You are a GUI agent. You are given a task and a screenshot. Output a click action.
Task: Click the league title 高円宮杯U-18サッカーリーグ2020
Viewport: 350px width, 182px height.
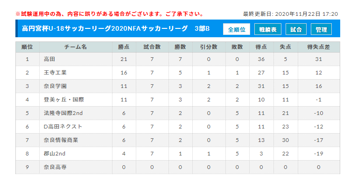(67, 28)
